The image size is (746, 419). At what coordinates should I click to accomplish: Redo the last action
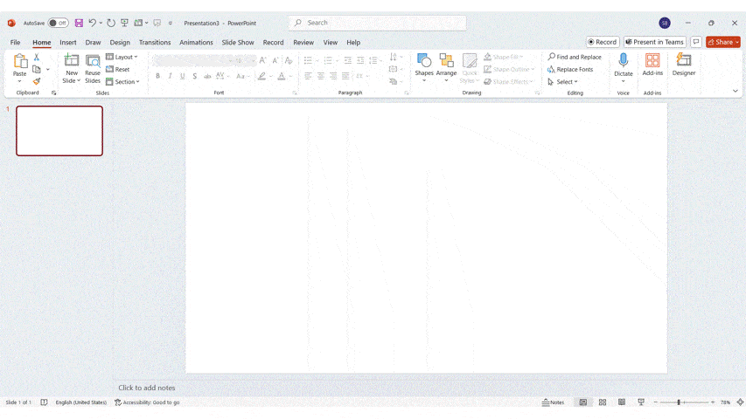(x=111, y=23)
